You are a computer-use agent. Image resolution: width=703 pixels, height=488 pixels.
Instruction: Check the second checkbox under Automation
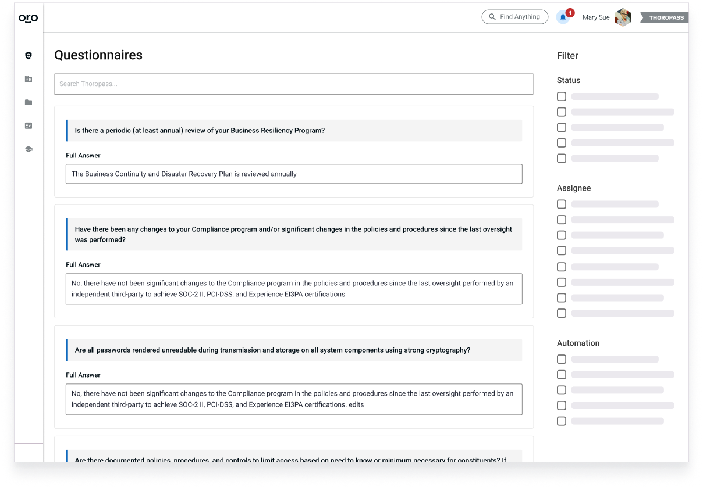562,375
